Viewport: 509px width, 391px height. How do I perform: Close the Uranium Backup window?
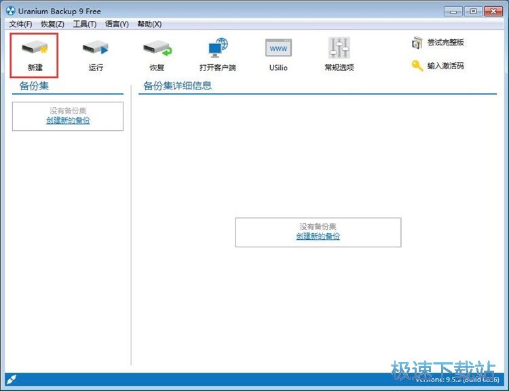(493, 12)
